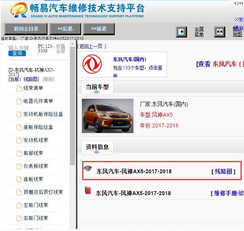Open 右前门线束 in the sidebar
This screenshot has width=244, height=231.
pos(36,218)
